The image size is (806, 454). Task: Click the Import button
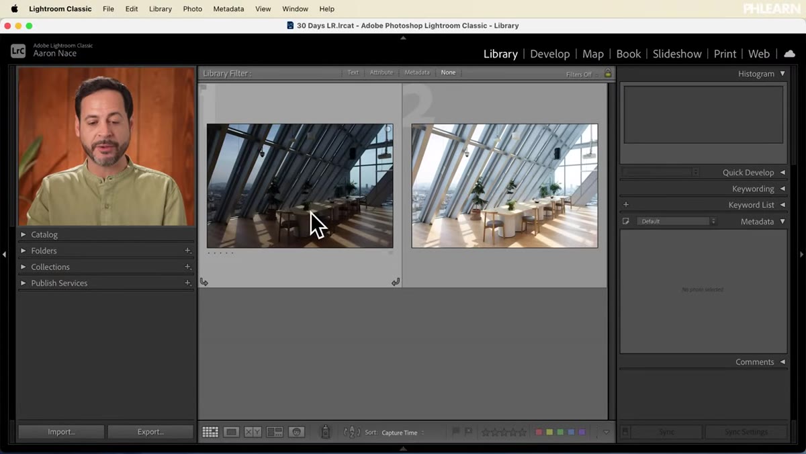pyautogui.click(x=61, y=432)
